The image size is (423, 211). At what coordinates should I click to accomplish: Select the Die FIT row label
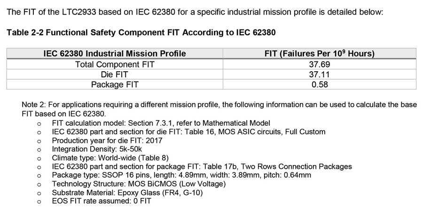[115, 75]
